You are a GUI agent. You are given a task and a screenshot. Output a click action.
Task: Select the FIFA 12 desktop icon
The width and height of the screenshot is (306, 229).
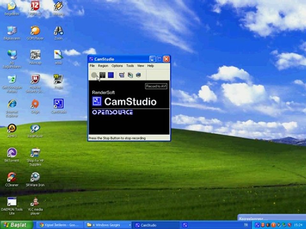[35, 9]
